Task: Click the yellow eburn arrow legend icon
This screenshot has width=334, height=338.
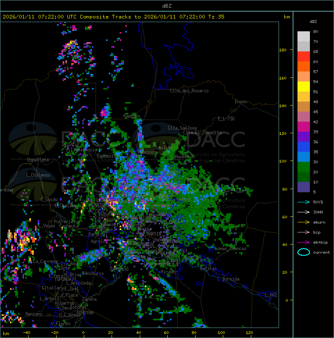Action: tap(303, 222)
